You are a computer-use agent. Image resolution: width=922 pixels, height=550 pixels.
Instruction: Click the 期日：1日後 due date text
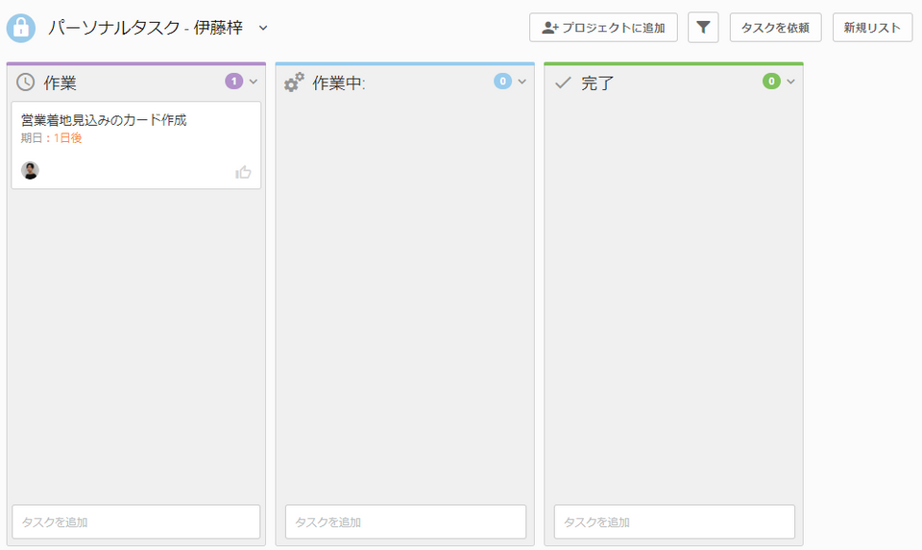[x=51, y=138]
